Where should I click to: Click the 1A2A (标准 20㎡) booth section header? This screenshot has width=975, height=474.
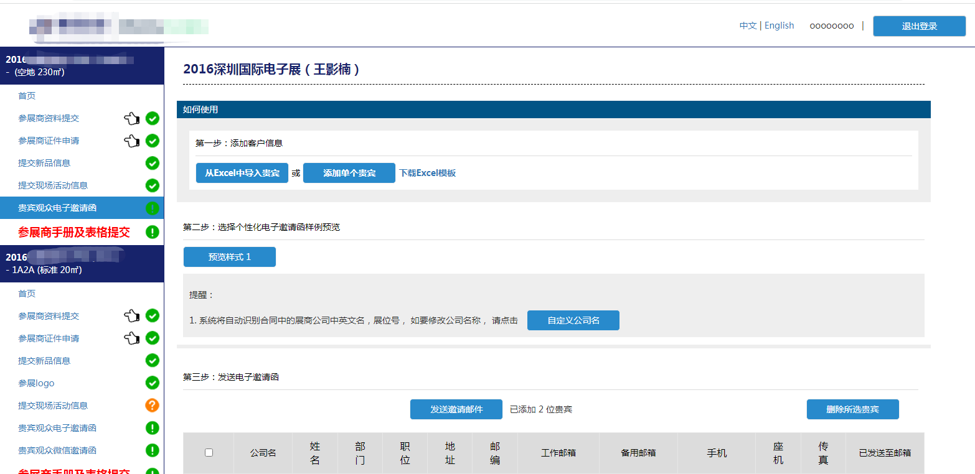click(x=82, y=264)
